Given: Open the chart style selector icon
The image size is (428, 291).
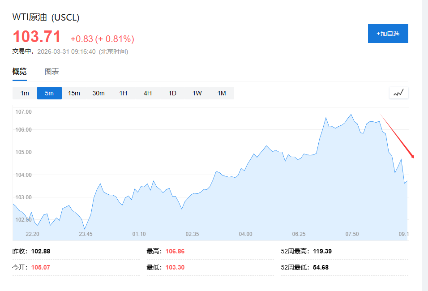Looking at the screenshot, I should [398, 93].
